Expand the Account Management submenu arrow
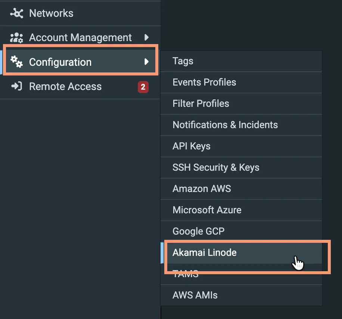Screen dimensions: 342x319 (147, 37)
